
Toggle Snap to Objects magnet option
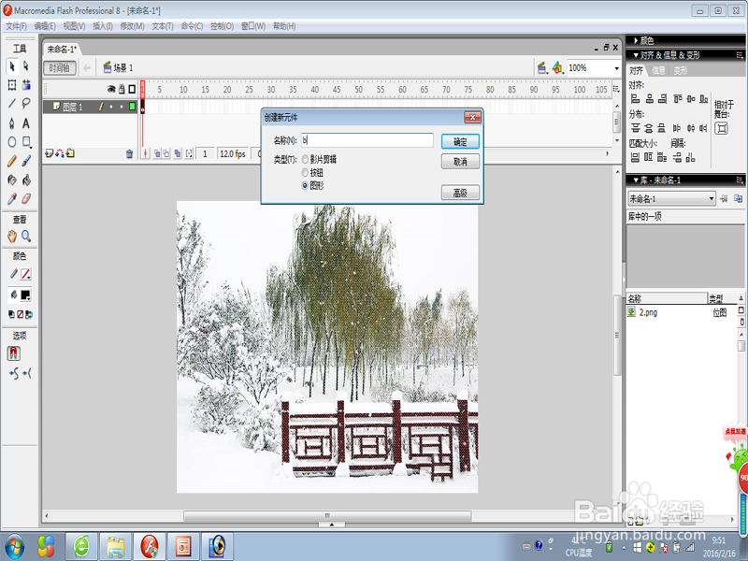pos(13,353)
